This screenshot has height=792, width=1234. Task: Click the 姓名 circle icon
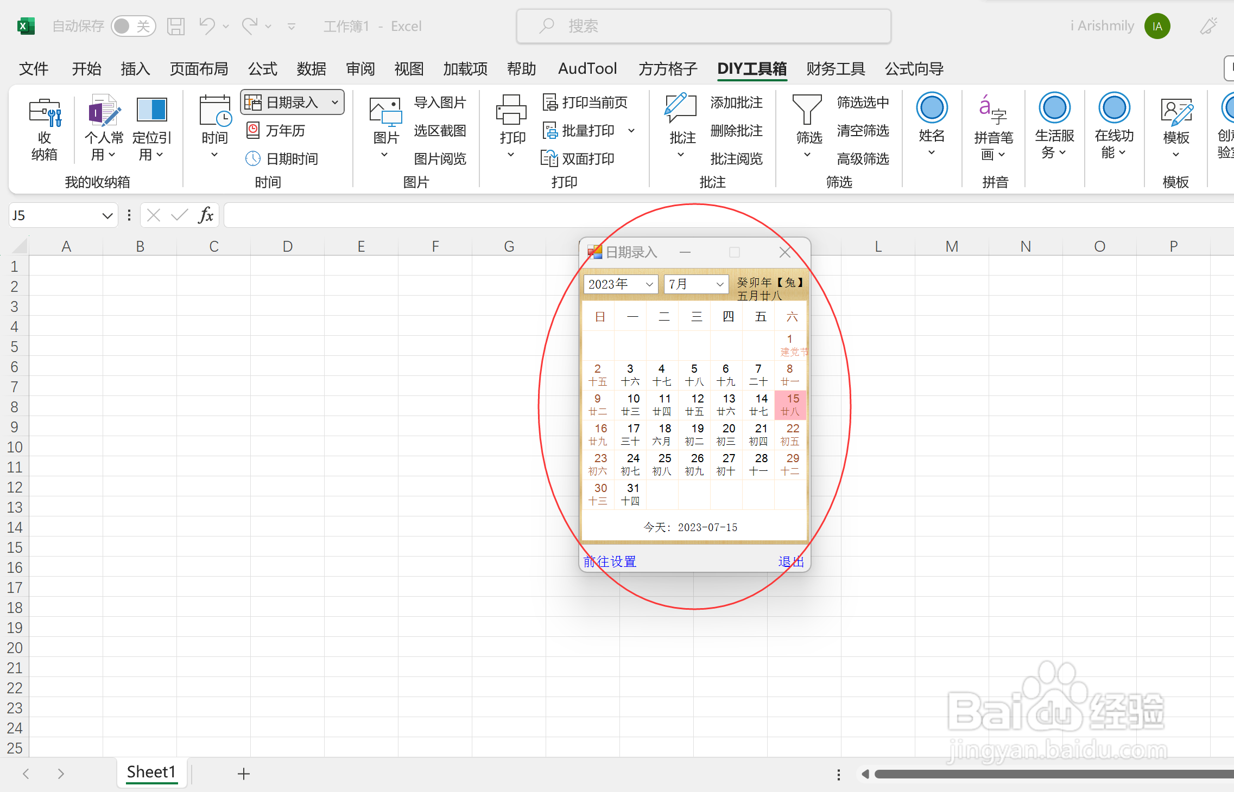pos(932,108)
